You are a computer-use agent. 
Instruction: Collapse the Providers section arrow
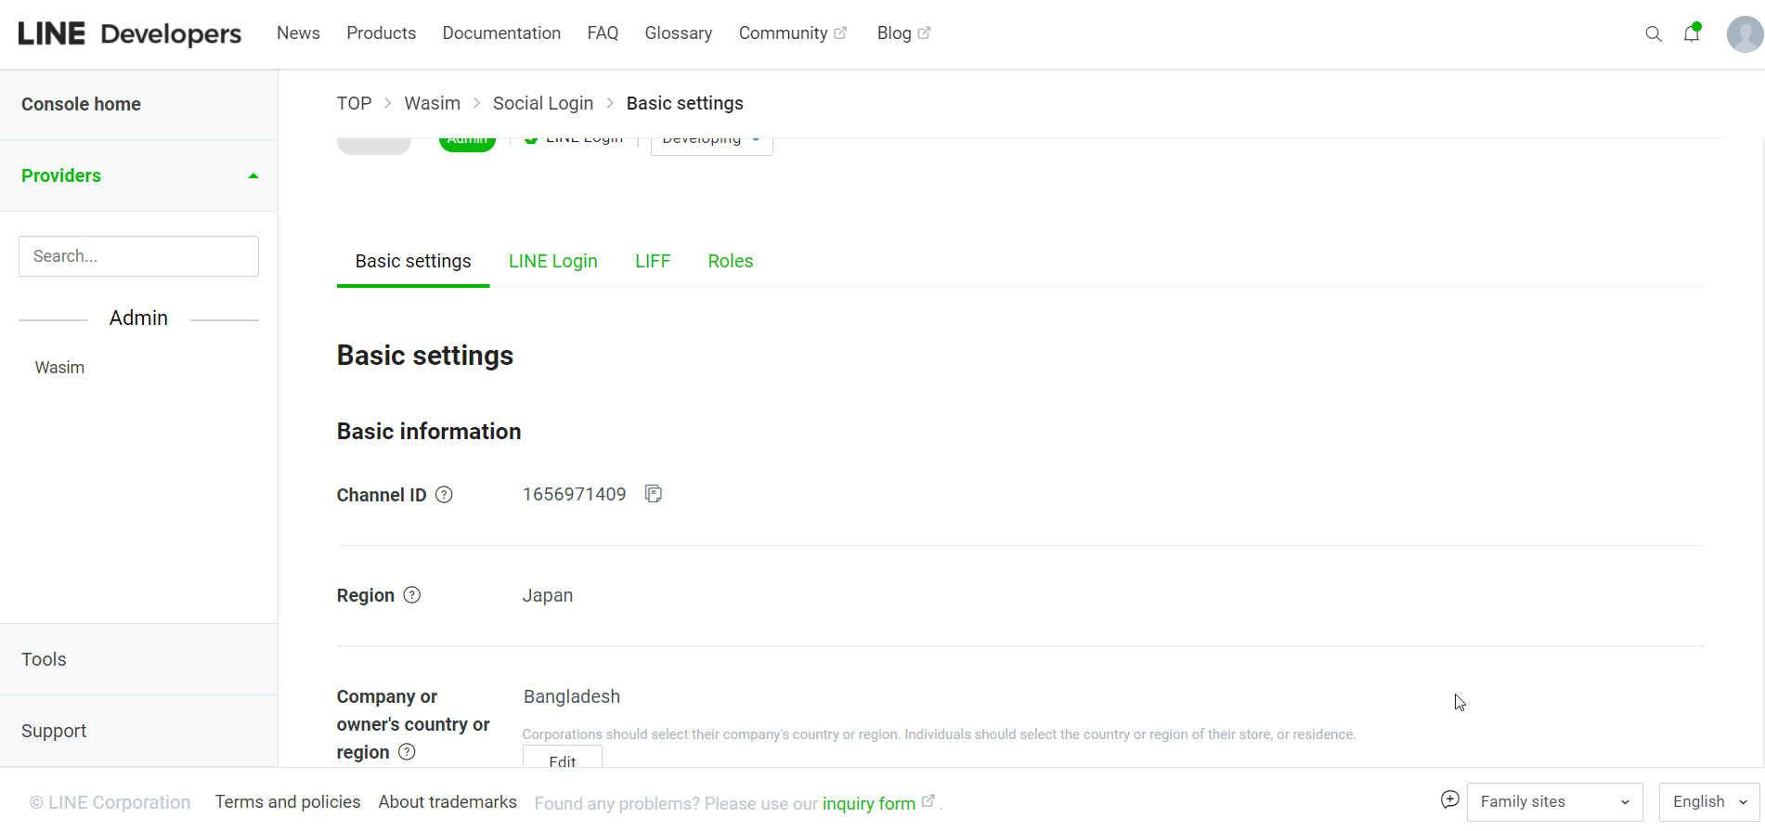click(253, 175)
